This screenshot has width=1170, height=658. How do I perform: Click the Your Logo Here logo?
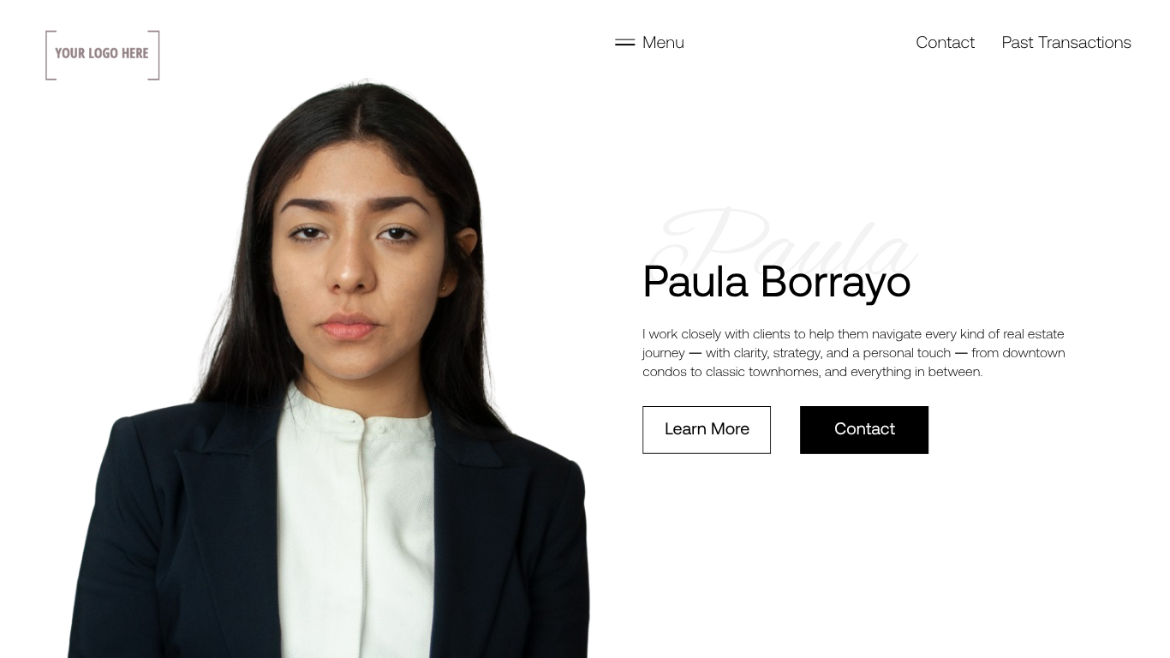point(103,55)
